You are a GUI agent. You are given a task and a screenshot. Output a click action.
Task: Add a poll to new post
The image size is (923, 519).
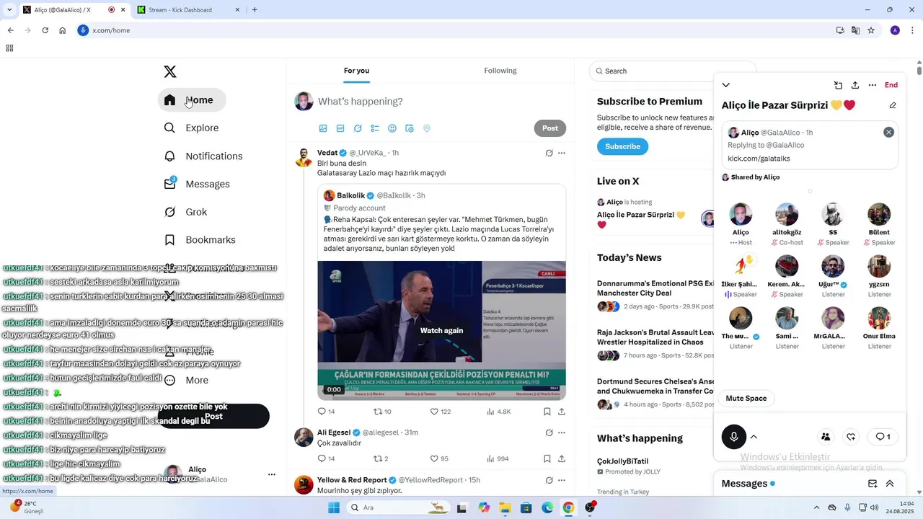375,128
